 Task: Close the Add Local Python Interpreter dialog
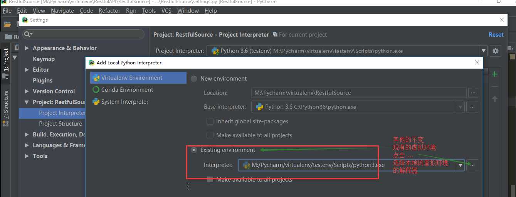pos(477,62)
